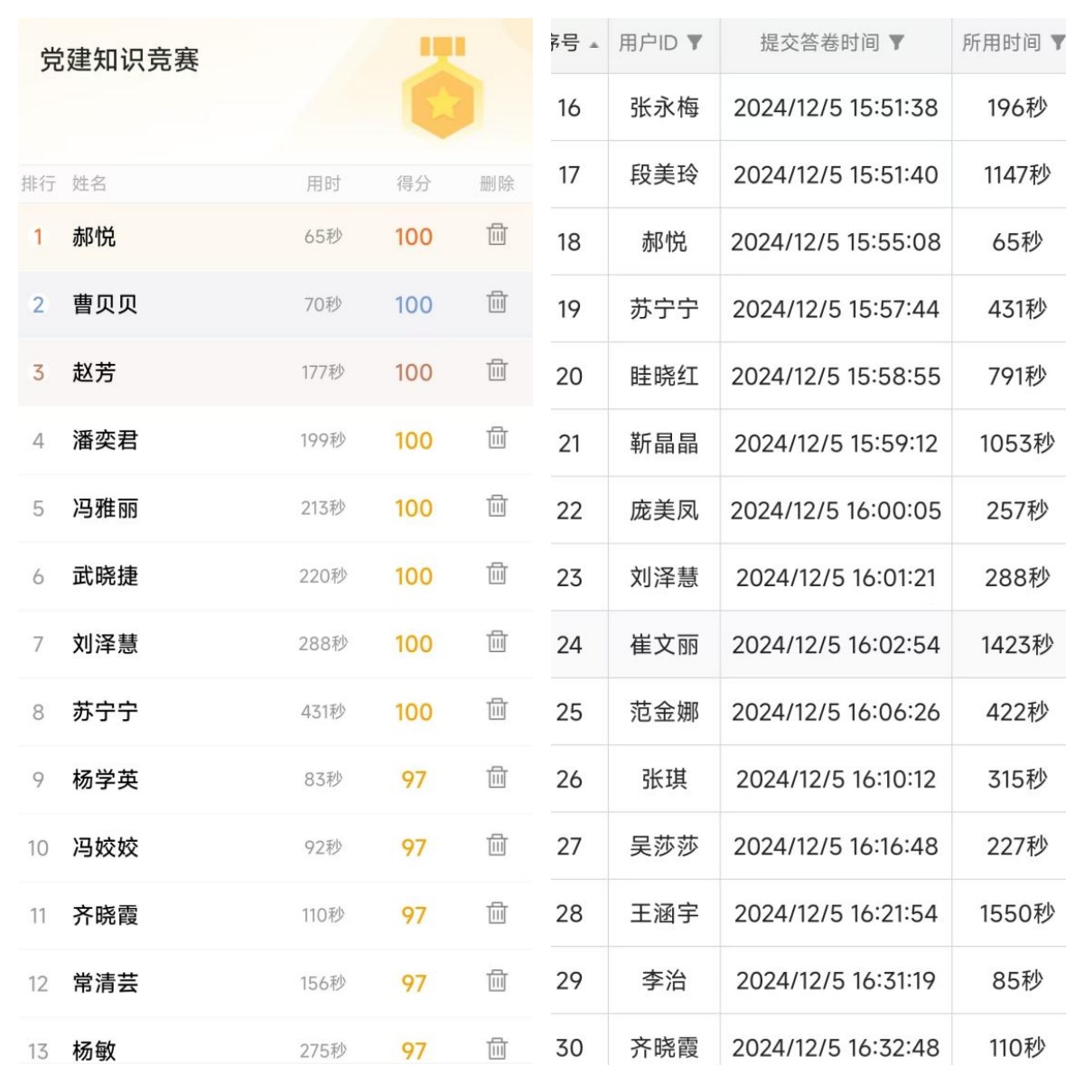Delete 郝悦's ranking entry with trash icon
Screen dimensions: 1084x1084
pyautogui.click(x=497, y=235)
